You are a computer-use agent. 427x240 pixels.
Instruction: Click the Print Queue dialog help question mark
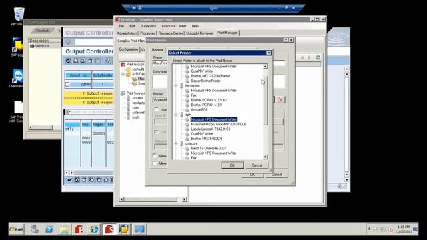(286, 40)
